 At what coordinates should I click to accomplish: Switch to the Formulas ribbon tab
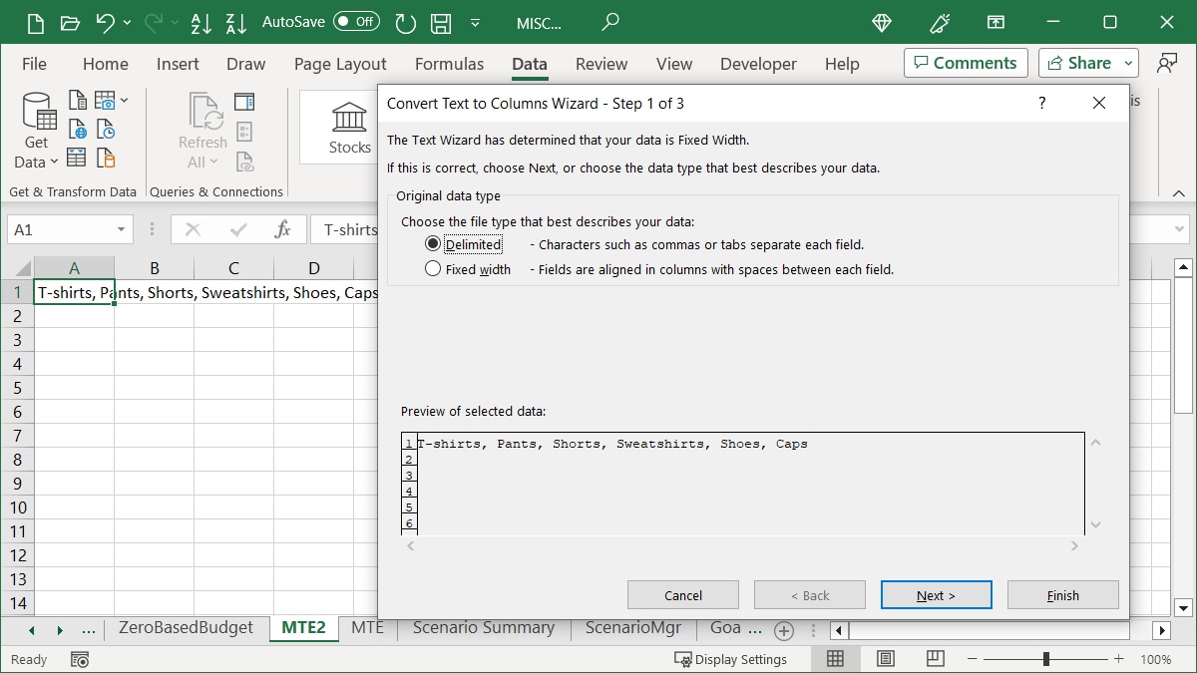pyautogui.click(x=449, y=63)
